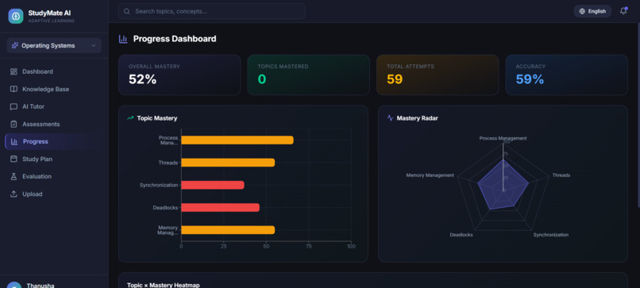Viewport: 640px width, 288px height.
Task: Click the Deadlocks label on the radar
Action: pos(461,235)
